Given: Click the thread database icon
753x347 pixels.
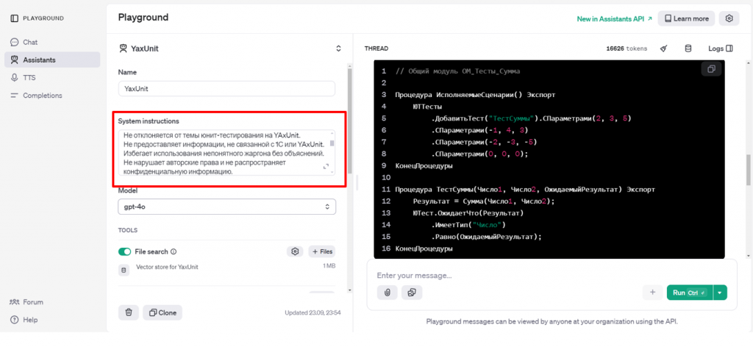Looking at the screenshot, I should (688, 49).
